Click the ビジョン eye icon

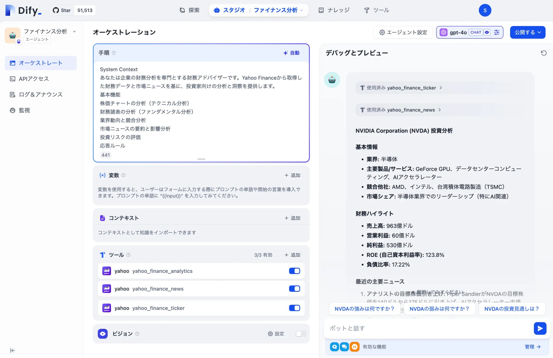(x=103, y=334)
